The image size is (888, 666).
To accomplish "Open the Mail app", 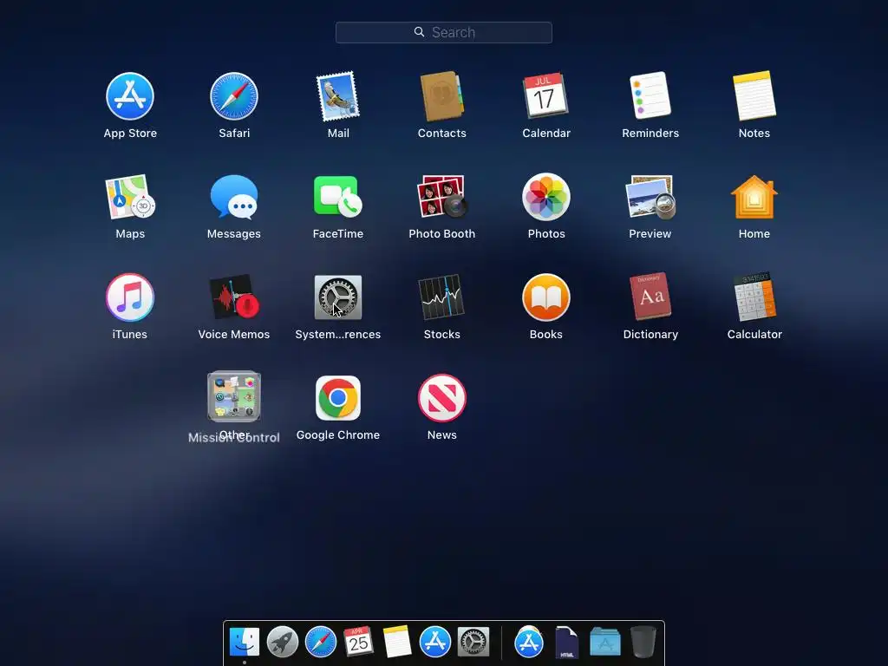I will tap(338, 96).
